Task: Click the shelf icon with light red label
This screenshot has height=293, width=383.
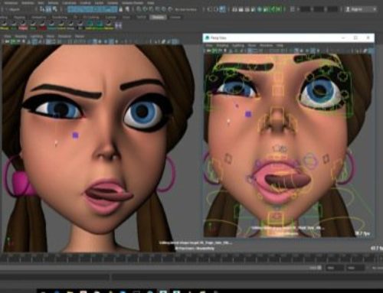Action: [x=23, y=25]
